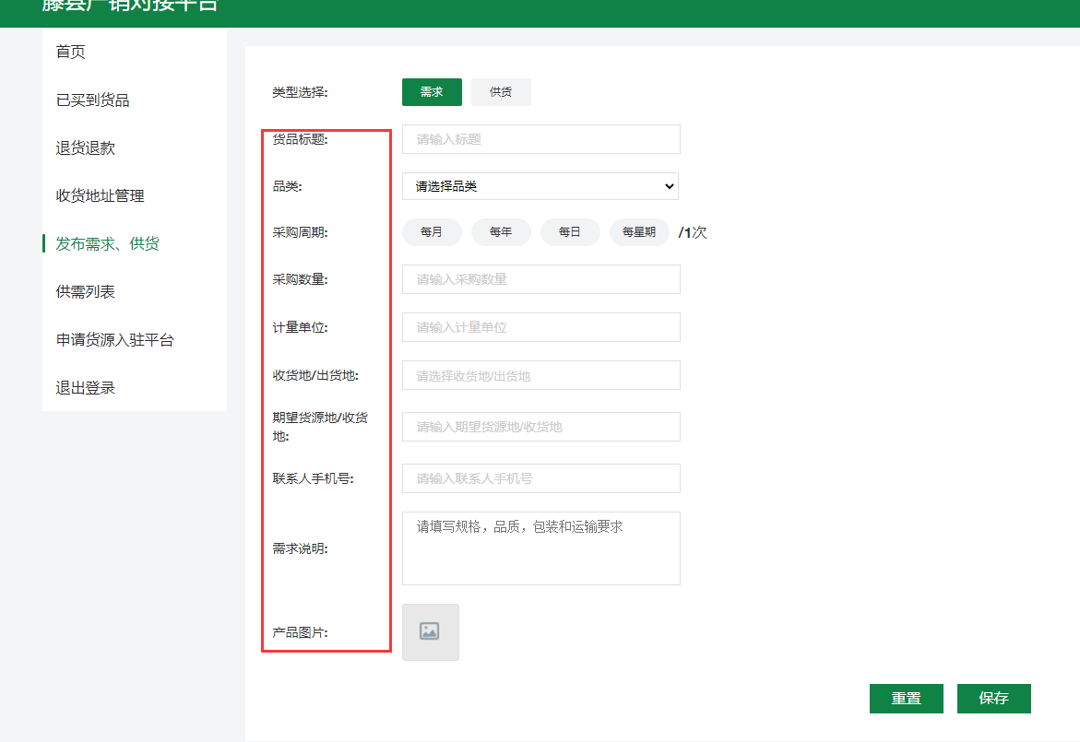Go to 首页 in sidebar
Image resolution: width=1080 pixels, height=742 pixels.
71,52
